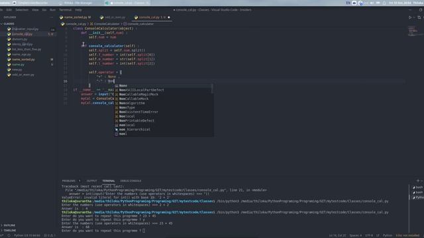Open Explorer panel more actions ellipsis
This screenshot has height=238, width=424.
tap(52, 17)
